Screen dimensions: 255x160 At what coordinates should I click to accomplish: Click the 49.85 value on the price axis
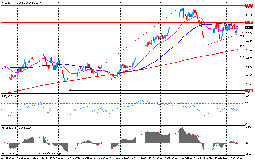249,33
